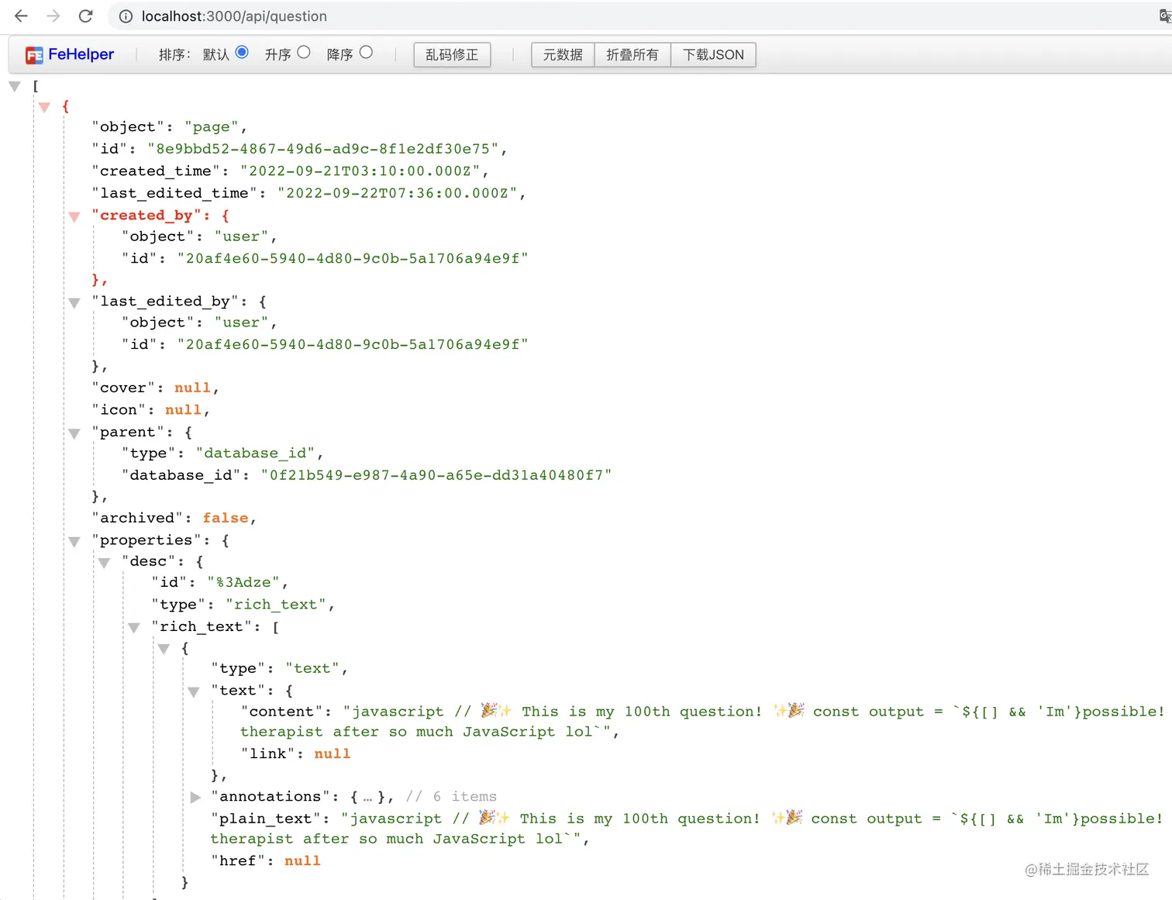Expand the annotations node
Viewport: 1172px width, 900px height.
click(195, 797)
